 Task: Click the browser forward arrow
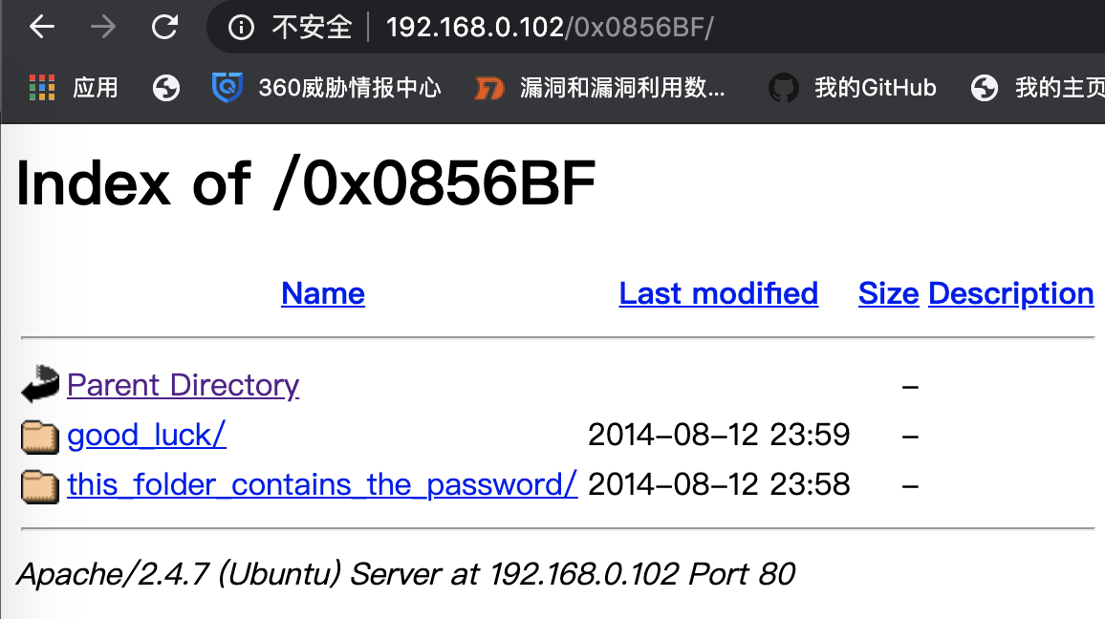coord(102,27)
